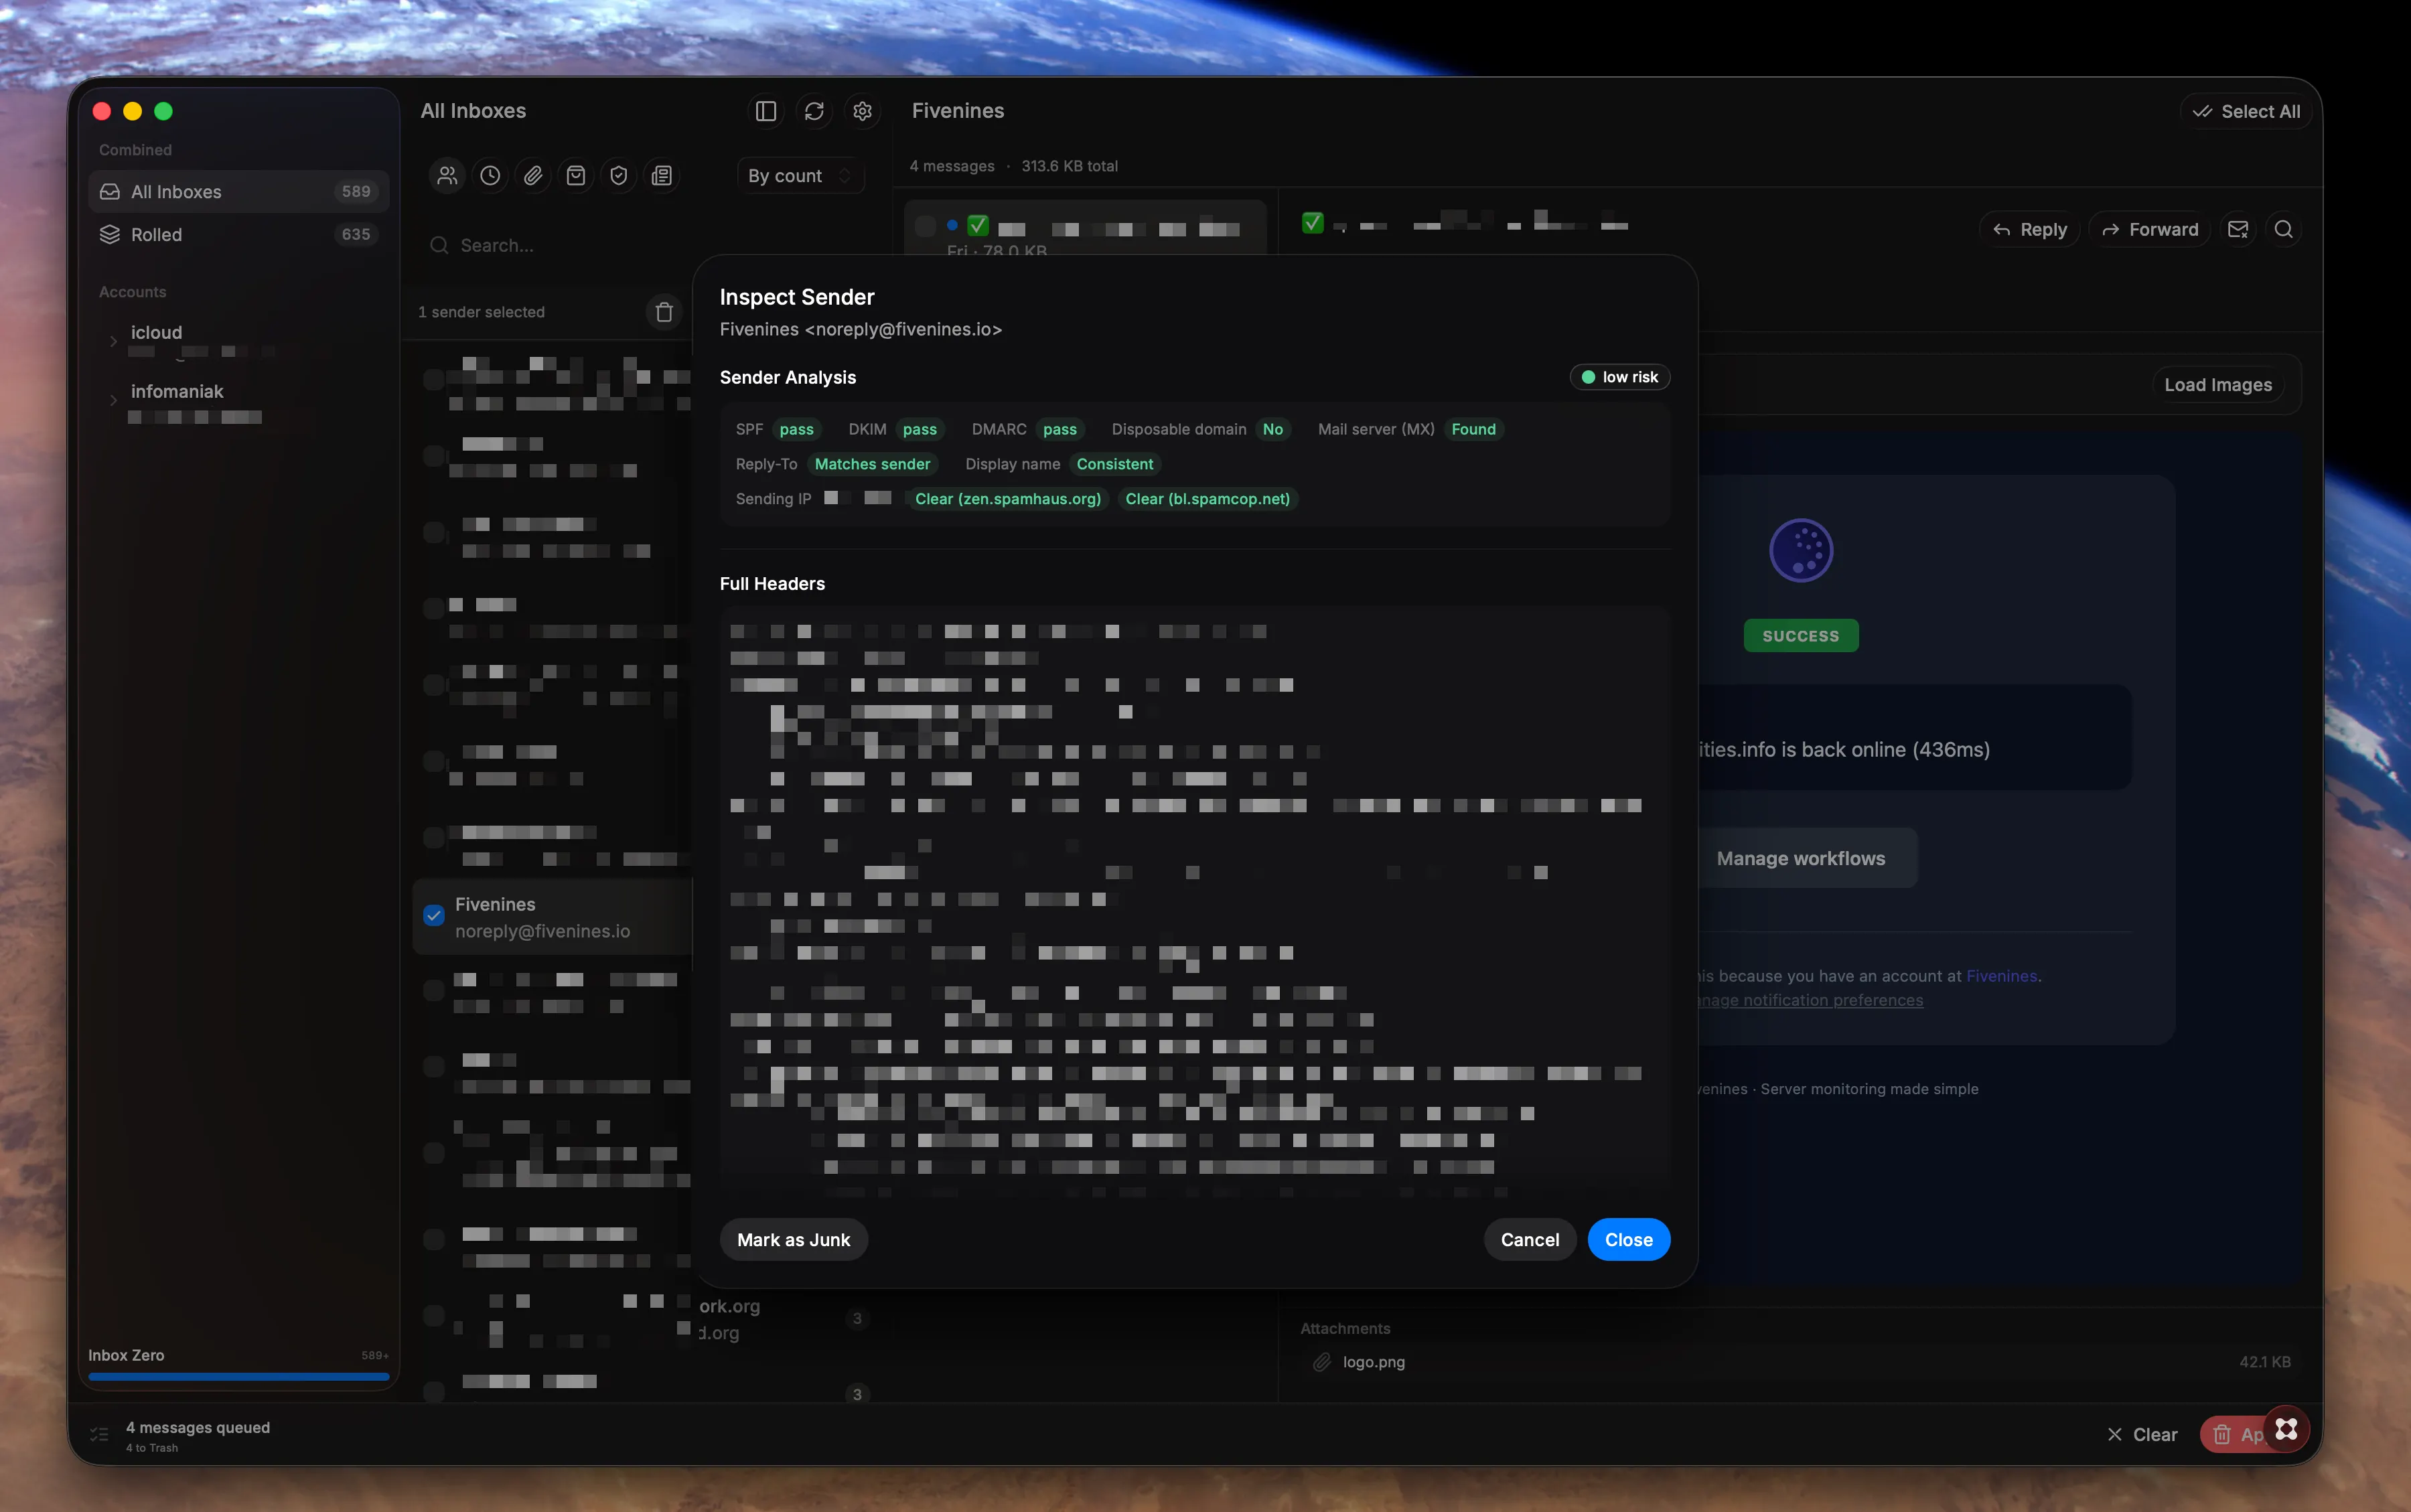Apply queued trash actions
2411x1512 pixels.
pyautogui.click(x=2232, y=1435)
